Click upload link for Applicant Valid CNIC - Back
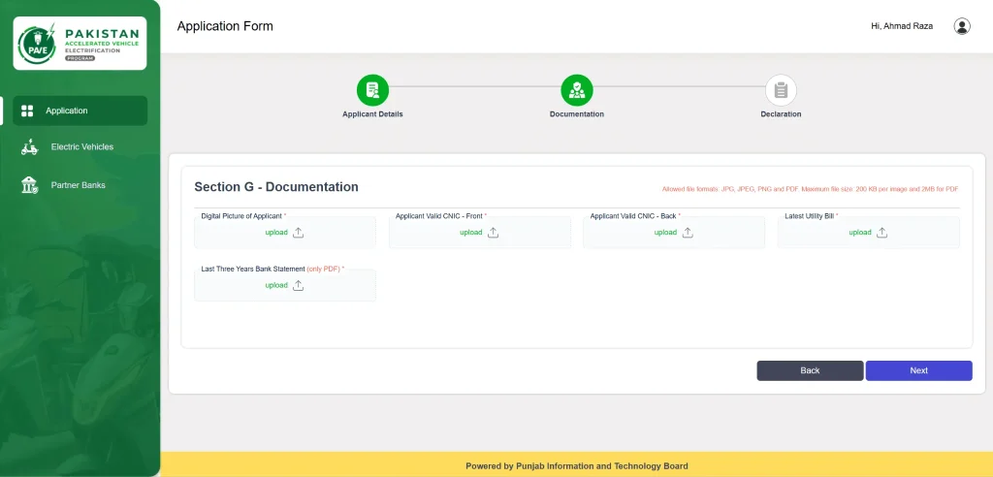Viewport: 993px width, 477px height. click(665, 233)
